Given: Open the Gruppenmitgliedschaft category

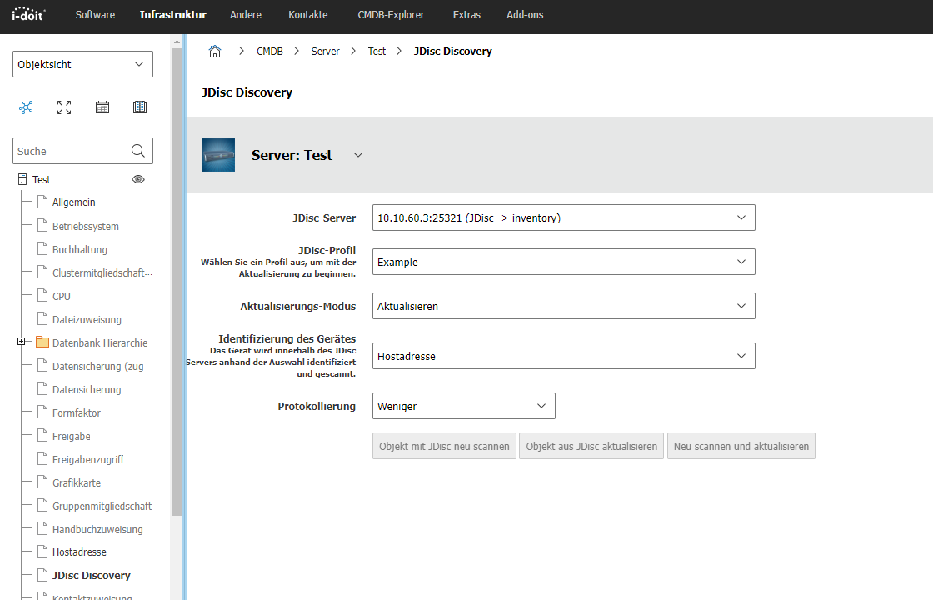Looking at the screenshot, I should [x=102, y=506].
